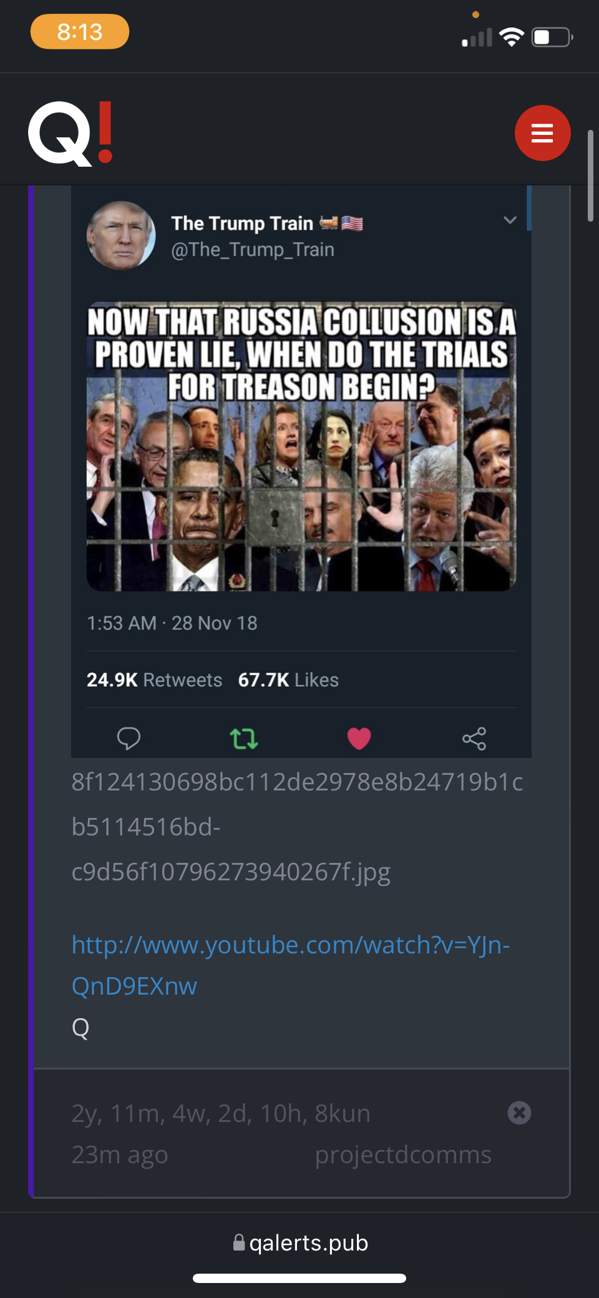599x1298 pixels.
Task: Click the projectdcomms board label
Action: click(x=403, y=1154)
